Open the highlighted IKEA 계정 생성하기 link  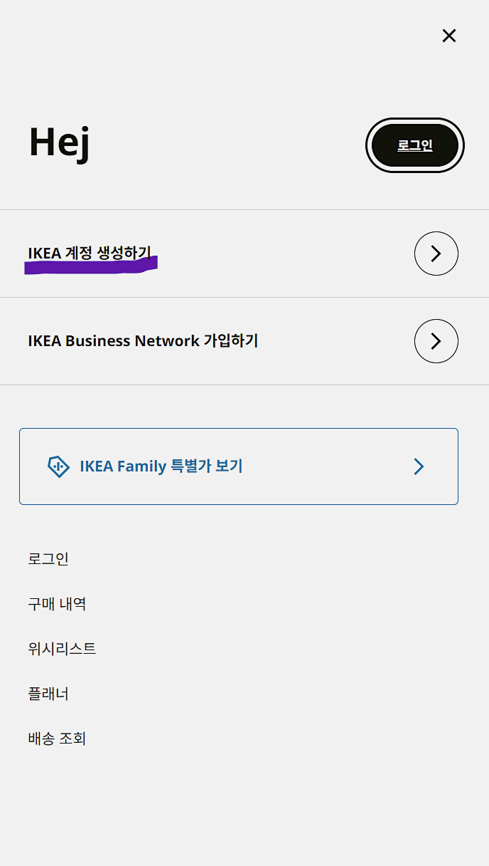coord(91,253)
